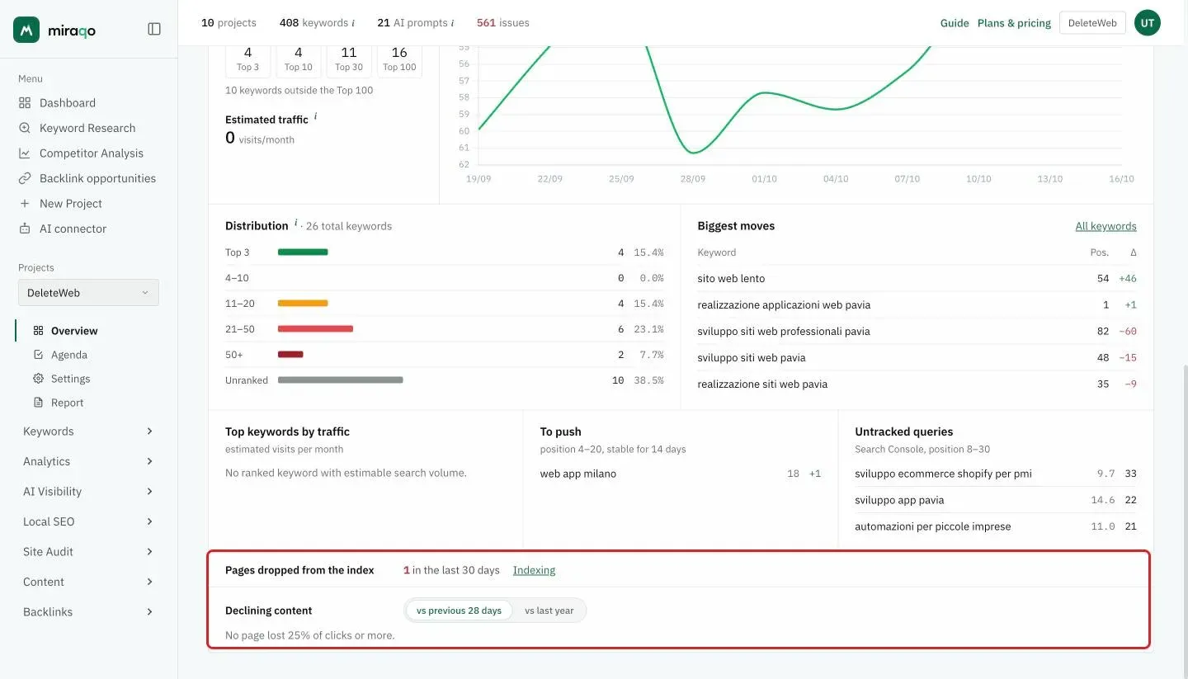
Task: Click the keyword 'sito web lento'
Action: point(731,279)
